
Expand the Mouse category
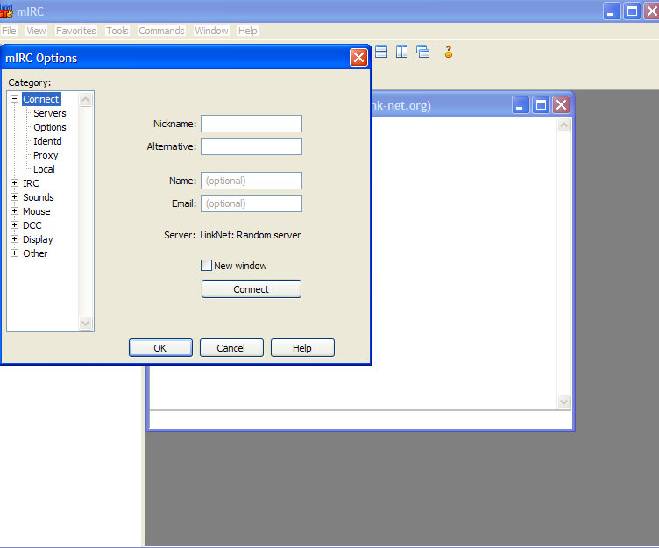14,210
